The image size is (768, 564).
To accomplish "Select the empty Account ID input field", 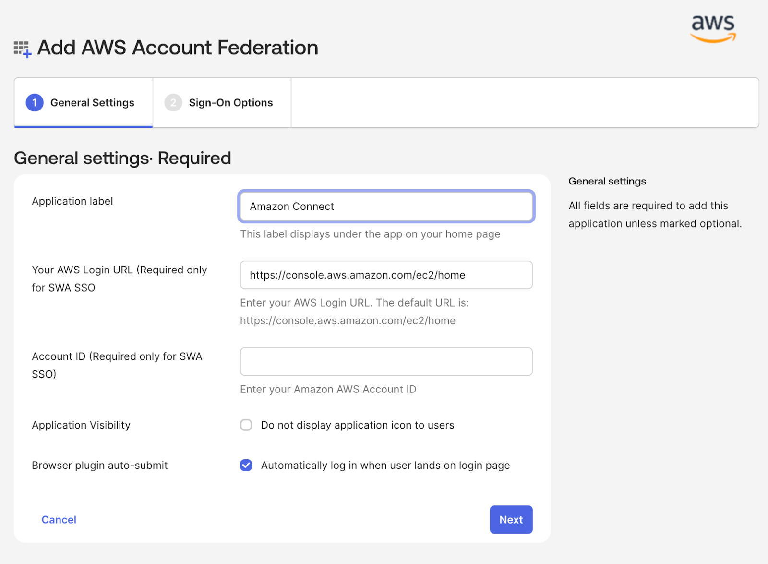I will click(386, 362).
